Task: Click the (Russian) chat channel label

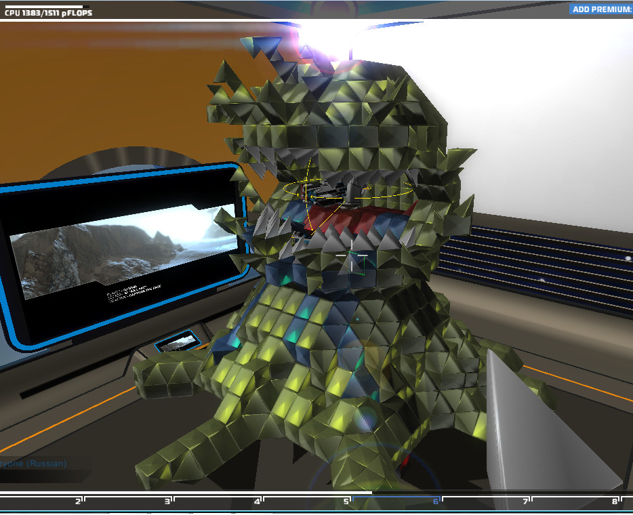Action: coord(47,464)
